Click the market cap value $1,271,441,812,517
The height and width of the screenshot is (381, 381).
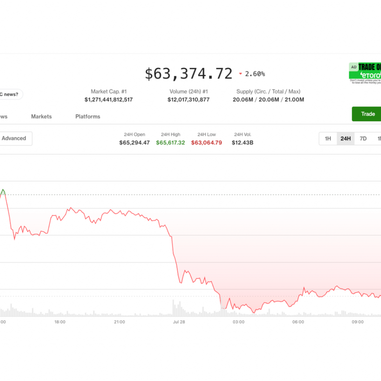coord(109,100)
